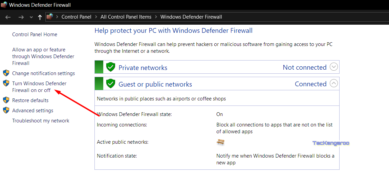Go forward with the right arrow
389x186 pixels.
click(21, 17)
